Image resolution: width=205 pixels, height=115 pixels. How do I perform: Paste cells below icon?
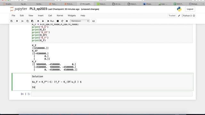[x=32, y=21]
